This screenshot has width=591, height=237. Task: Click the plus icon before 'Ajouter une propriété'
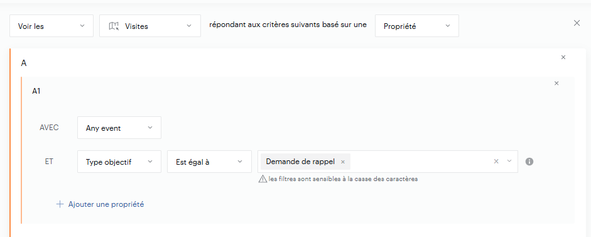tap(60, 204)
